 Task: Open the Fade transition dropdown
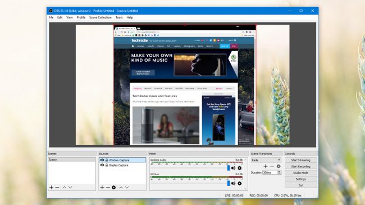coord(266,160)
